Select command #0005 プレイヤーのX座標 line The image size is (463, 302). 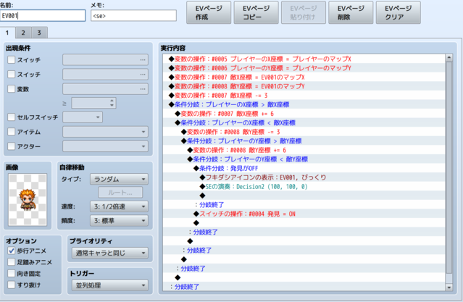click(304, 59)
